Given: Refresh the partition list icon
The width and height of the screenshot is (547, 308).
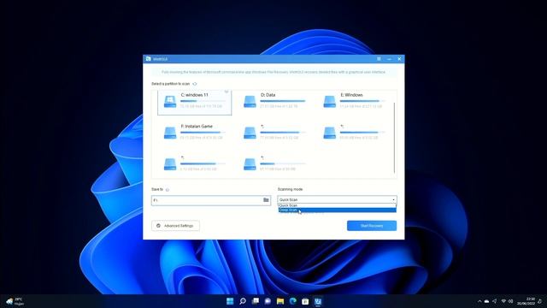Looking at the screenshot, I should tap(195, 84).
